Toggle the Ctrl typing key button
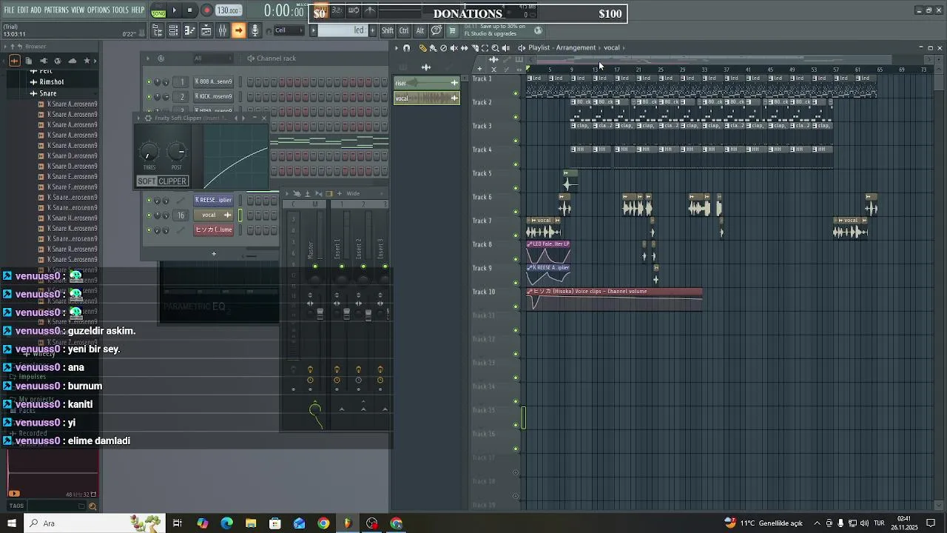 [404, 30]
